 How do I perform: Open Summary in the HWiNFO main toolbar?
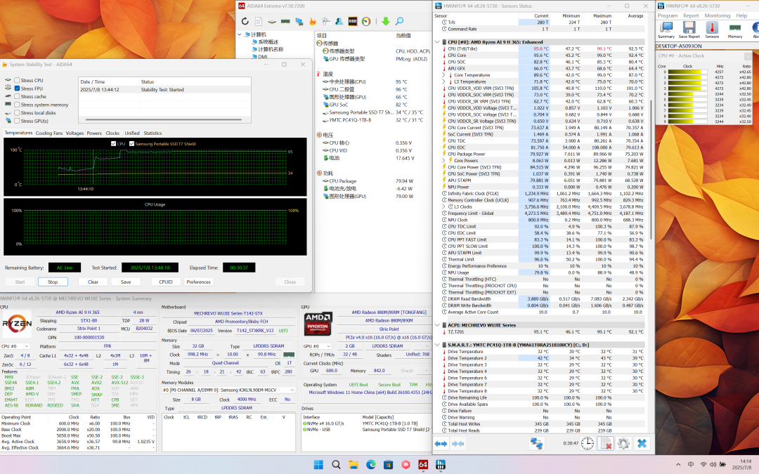click(666, 30)
